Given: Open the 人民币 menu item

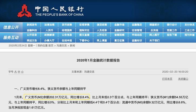Looking at the screenshot, I should click(x=49, y=30).
